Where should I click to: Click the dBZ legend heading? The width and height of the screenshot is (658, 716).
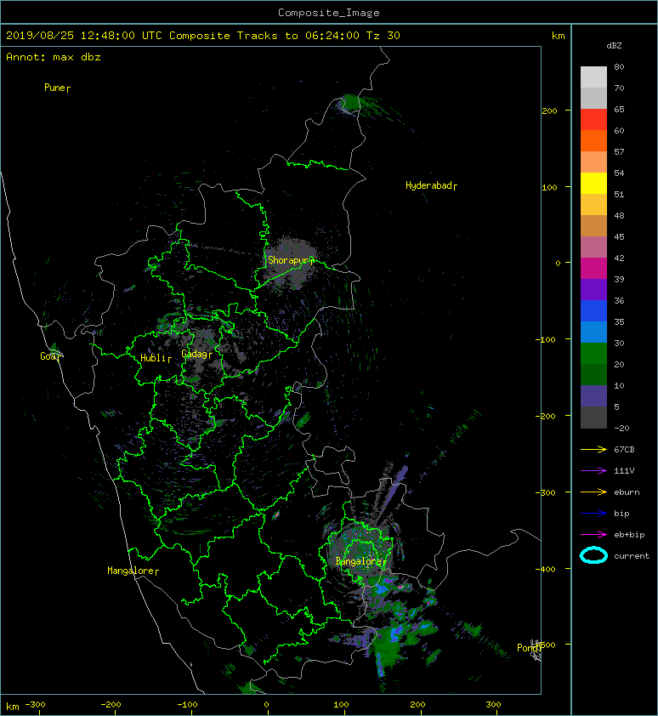click(614, 46)
